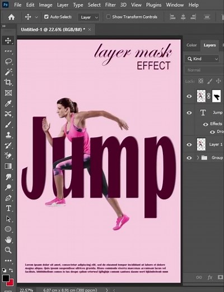Select the Ellipse shape tool
This screenshot has height=292, width=224.
tap(8, 229)
